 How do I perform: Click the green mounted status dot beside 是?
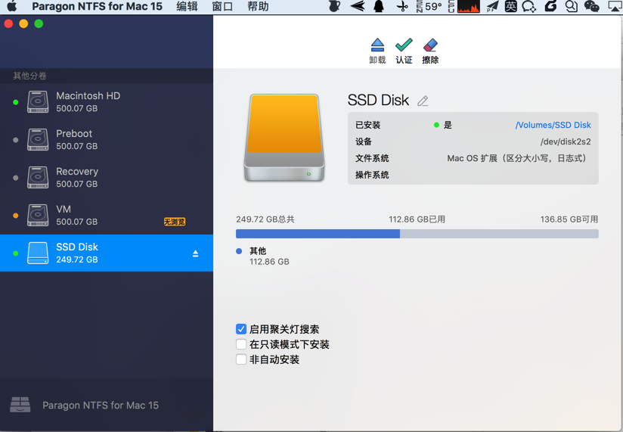(436, 125)
